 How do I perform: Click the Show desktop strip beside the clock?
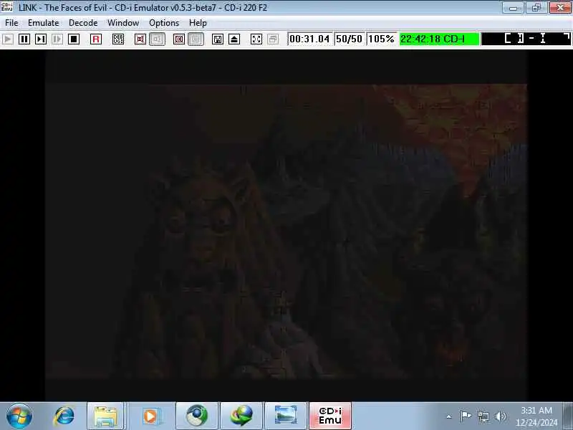(568, 416)
